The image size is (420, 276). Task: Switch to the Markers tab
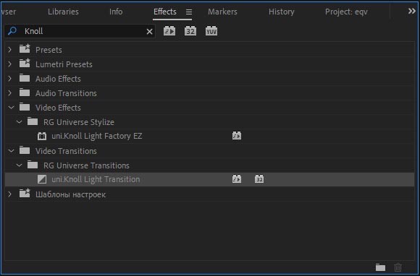click(222, 12)
